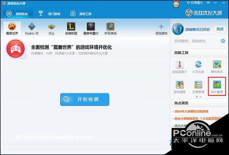The image size is (229, 155).
Task: Open auto-optimize settings gear icon
Action: [223, 41]
